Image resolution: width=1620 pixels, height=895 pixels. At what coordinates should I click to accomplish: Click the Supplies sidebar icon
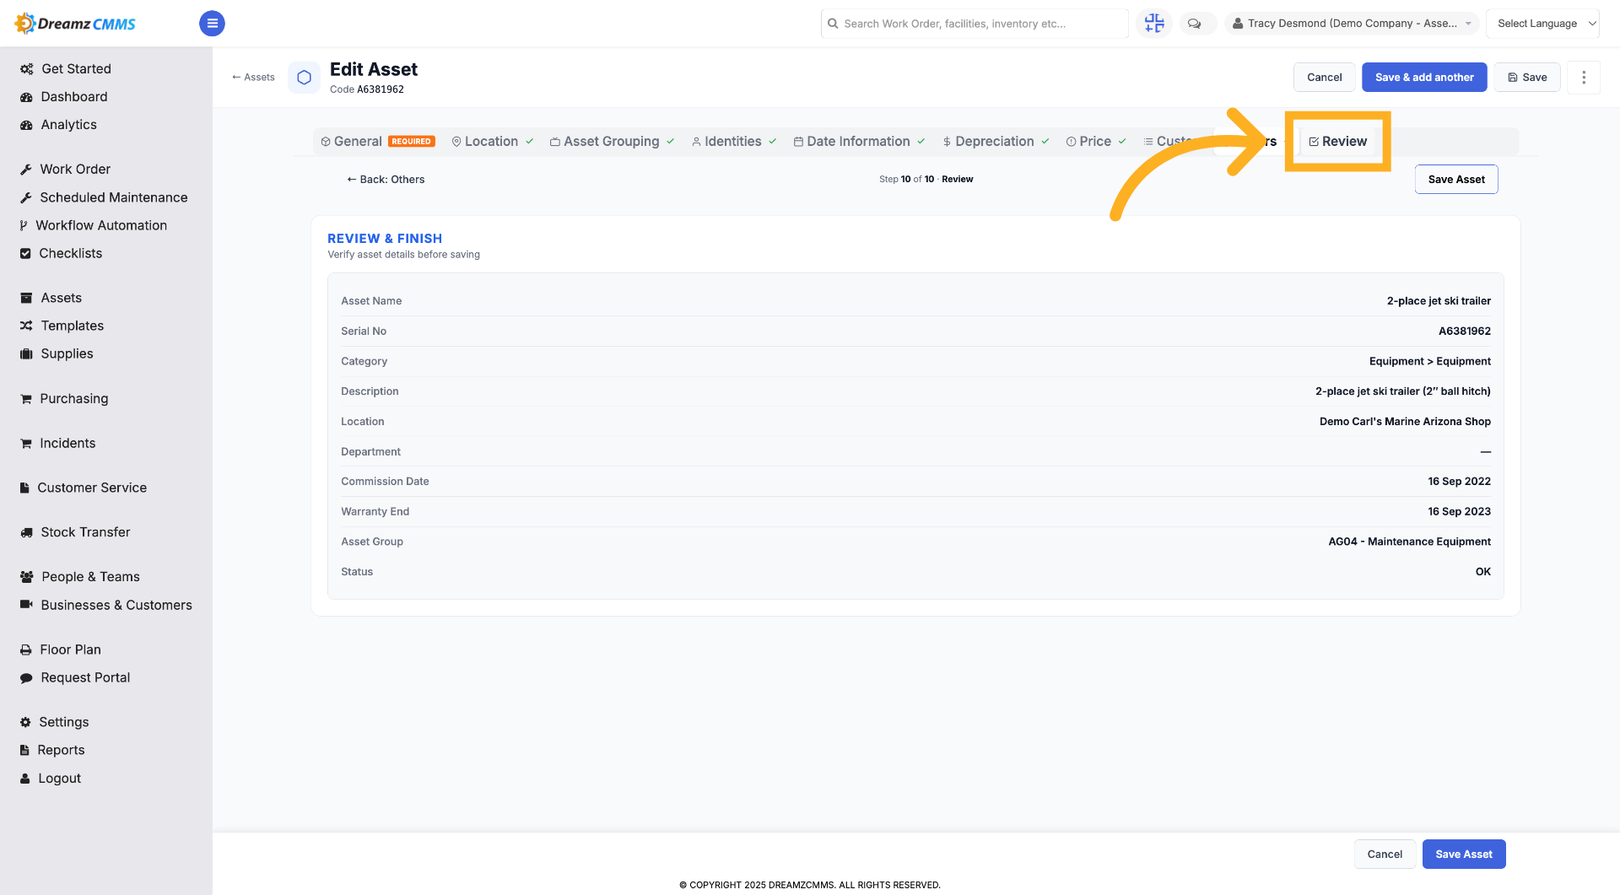click(x=26, y=353)
